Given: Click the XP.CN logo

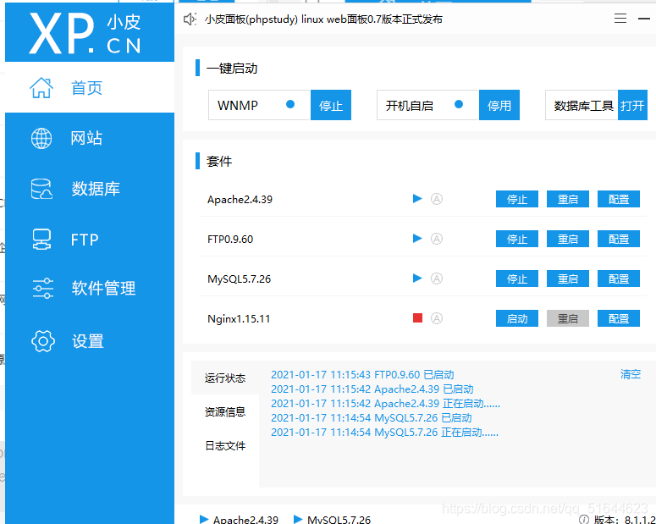Looking at the screenshot, I should 85,33.
